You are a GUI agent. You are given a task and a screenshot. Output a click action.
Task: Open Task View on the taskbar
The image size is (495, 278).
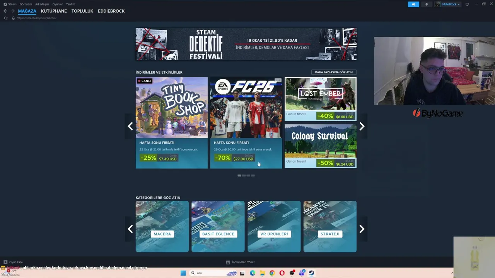pos(242,273)
